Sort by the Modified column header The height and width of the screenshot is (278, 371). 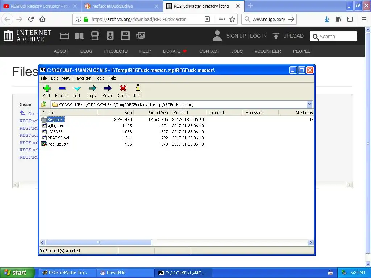click(x=188, y=113)
